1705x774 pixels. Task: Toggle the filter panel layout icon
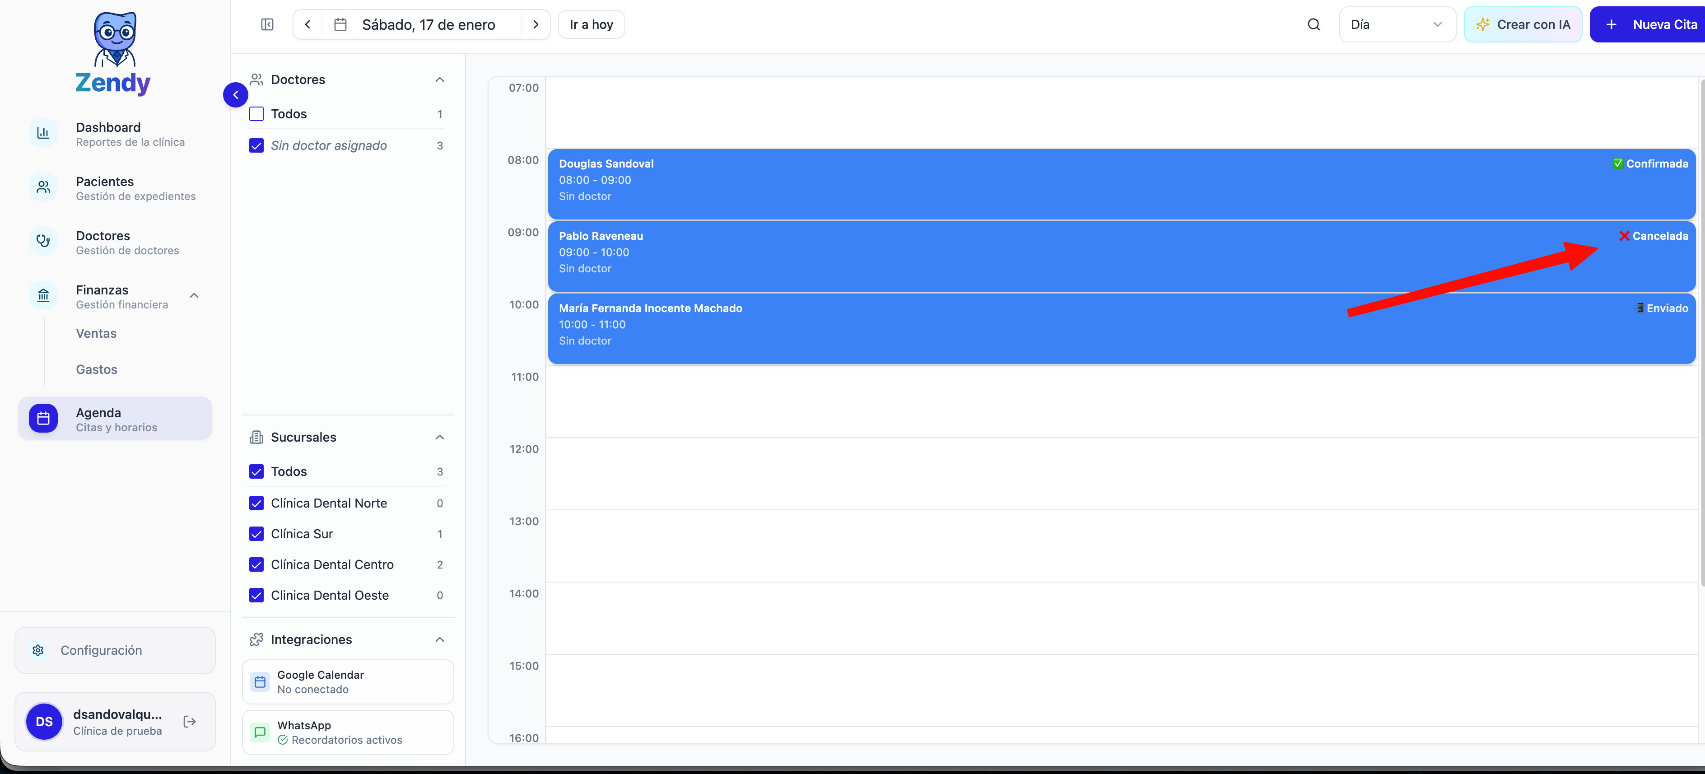267,24
